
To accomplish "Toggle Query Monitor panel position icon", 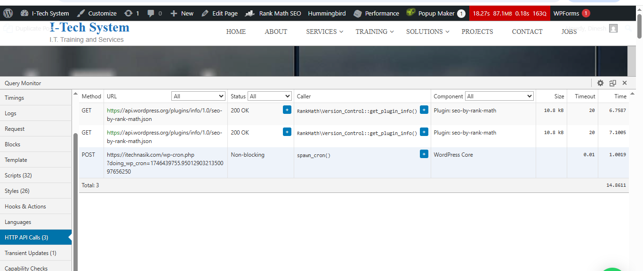I will (612, 83).
